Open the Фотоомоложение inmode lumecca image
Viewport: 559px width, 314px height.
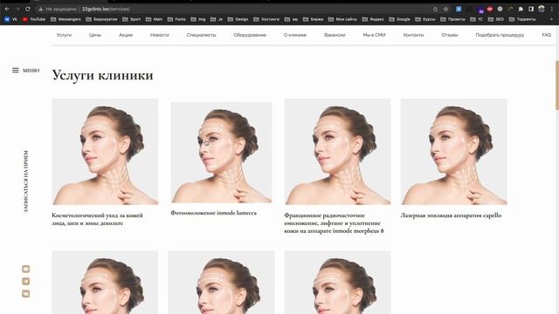[x=221, y=153]
